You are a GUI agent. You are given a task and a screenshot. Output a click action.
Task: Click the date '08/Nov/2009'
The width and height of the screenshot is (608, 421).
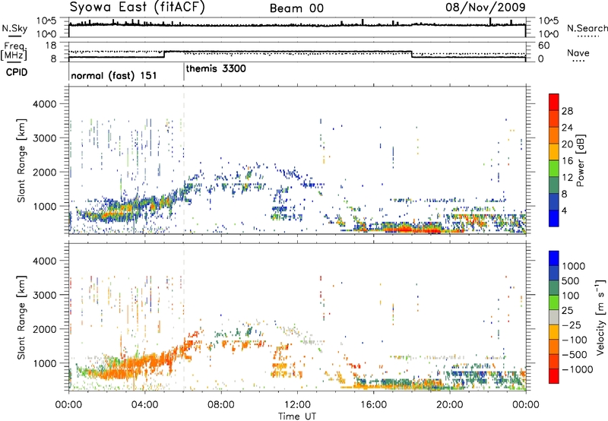tap(485, 7)
